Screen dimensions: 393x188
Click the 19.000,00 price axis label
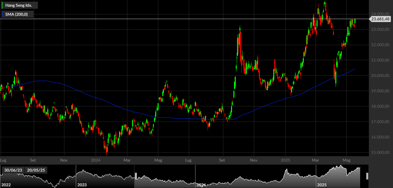click(381, 91)
